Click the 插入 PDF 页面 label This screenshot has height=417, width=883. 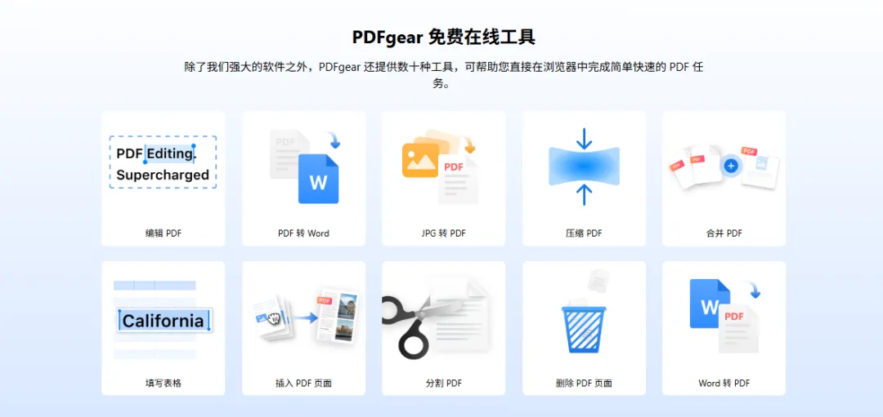pos(303,384)
